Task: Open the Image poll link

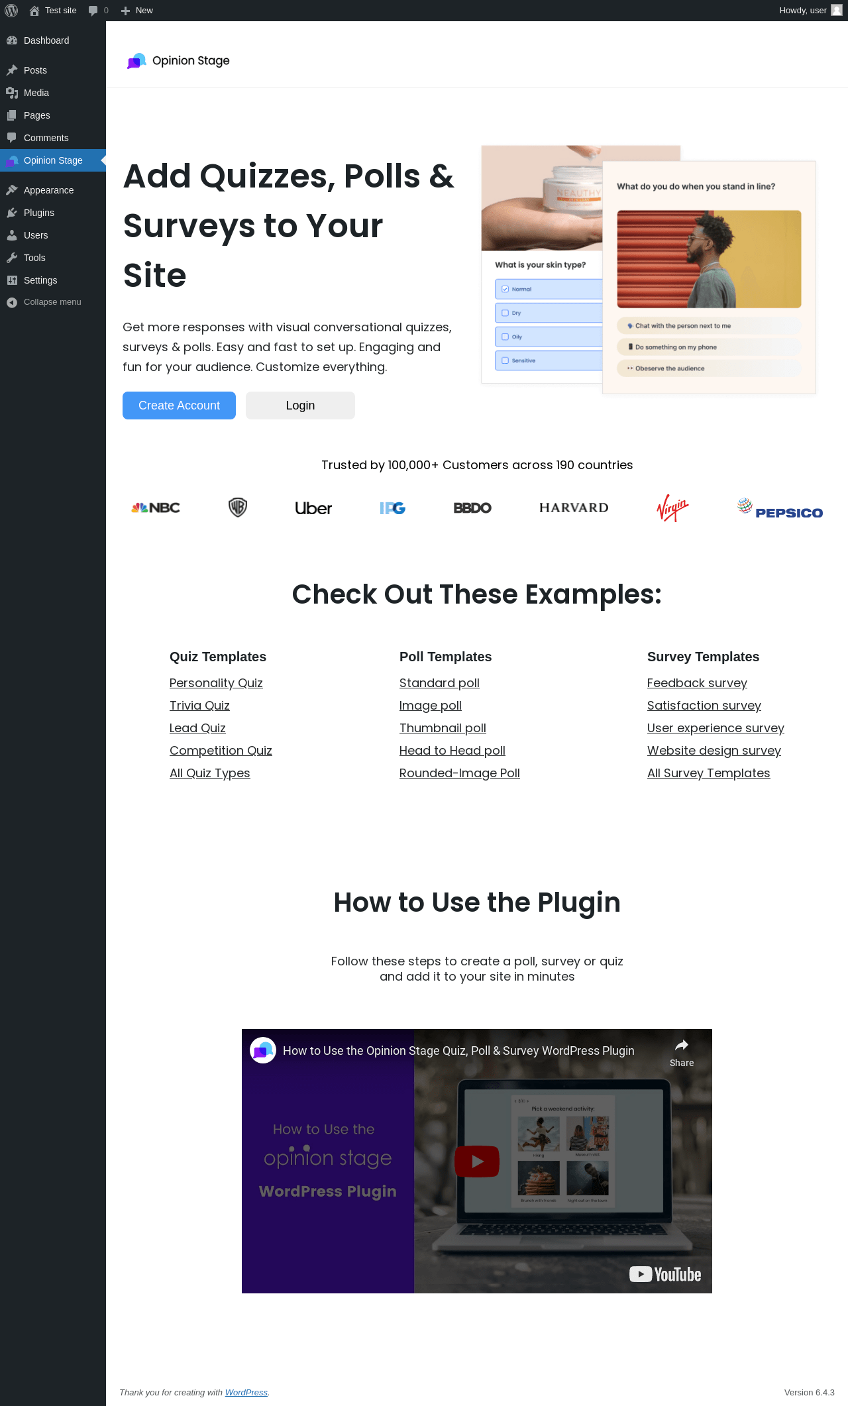Action: 431,706
